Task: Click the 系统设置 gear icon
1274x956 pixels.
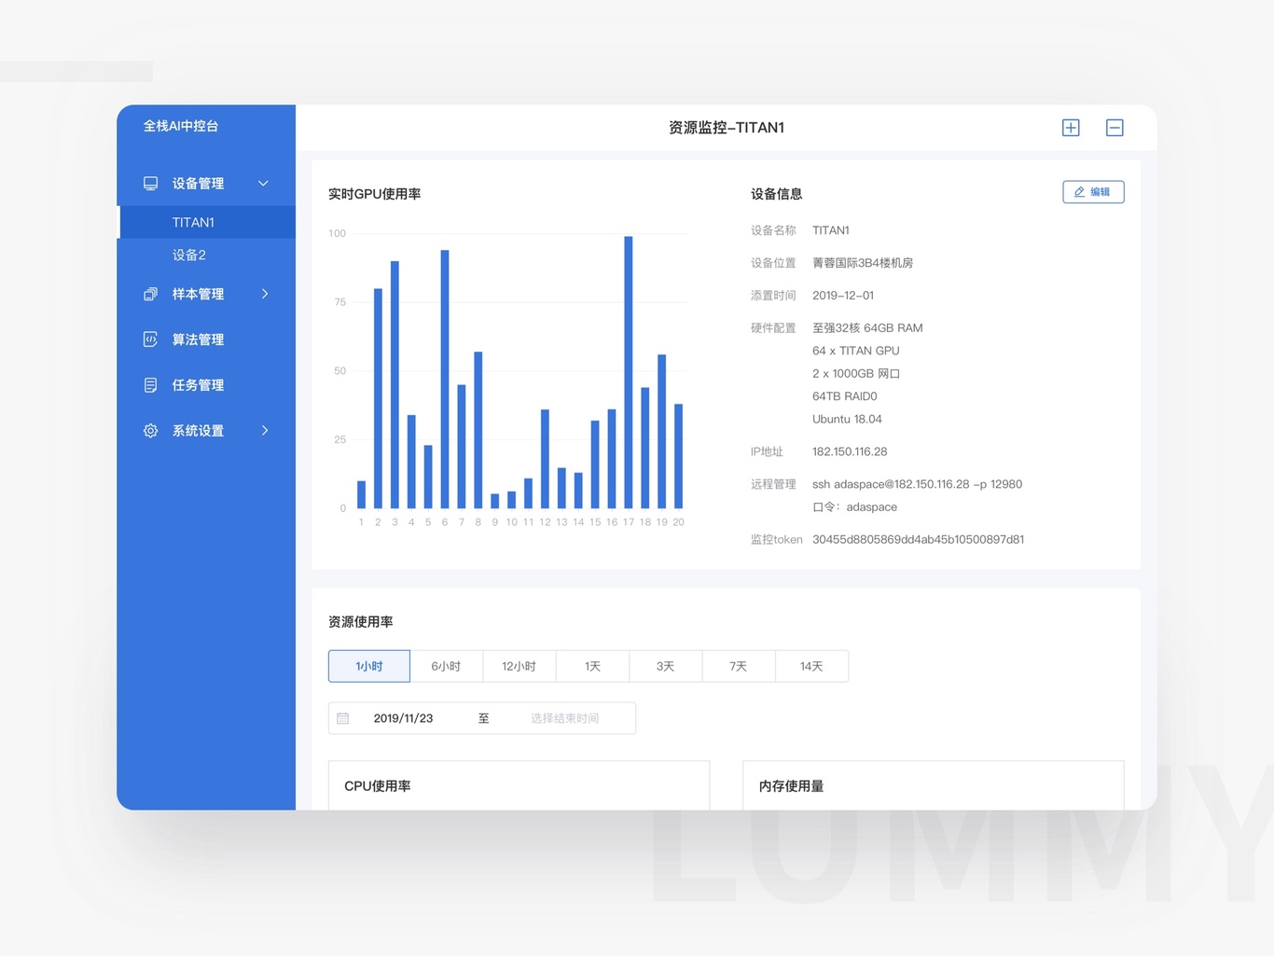Action: (x=150, y=431)
